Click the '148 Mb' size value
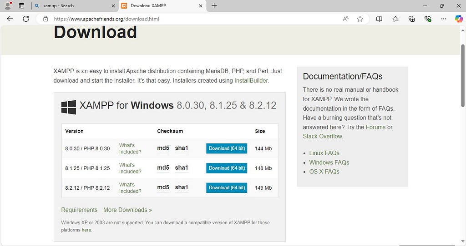This screenshot has width=466, height=246. point(263,168)
